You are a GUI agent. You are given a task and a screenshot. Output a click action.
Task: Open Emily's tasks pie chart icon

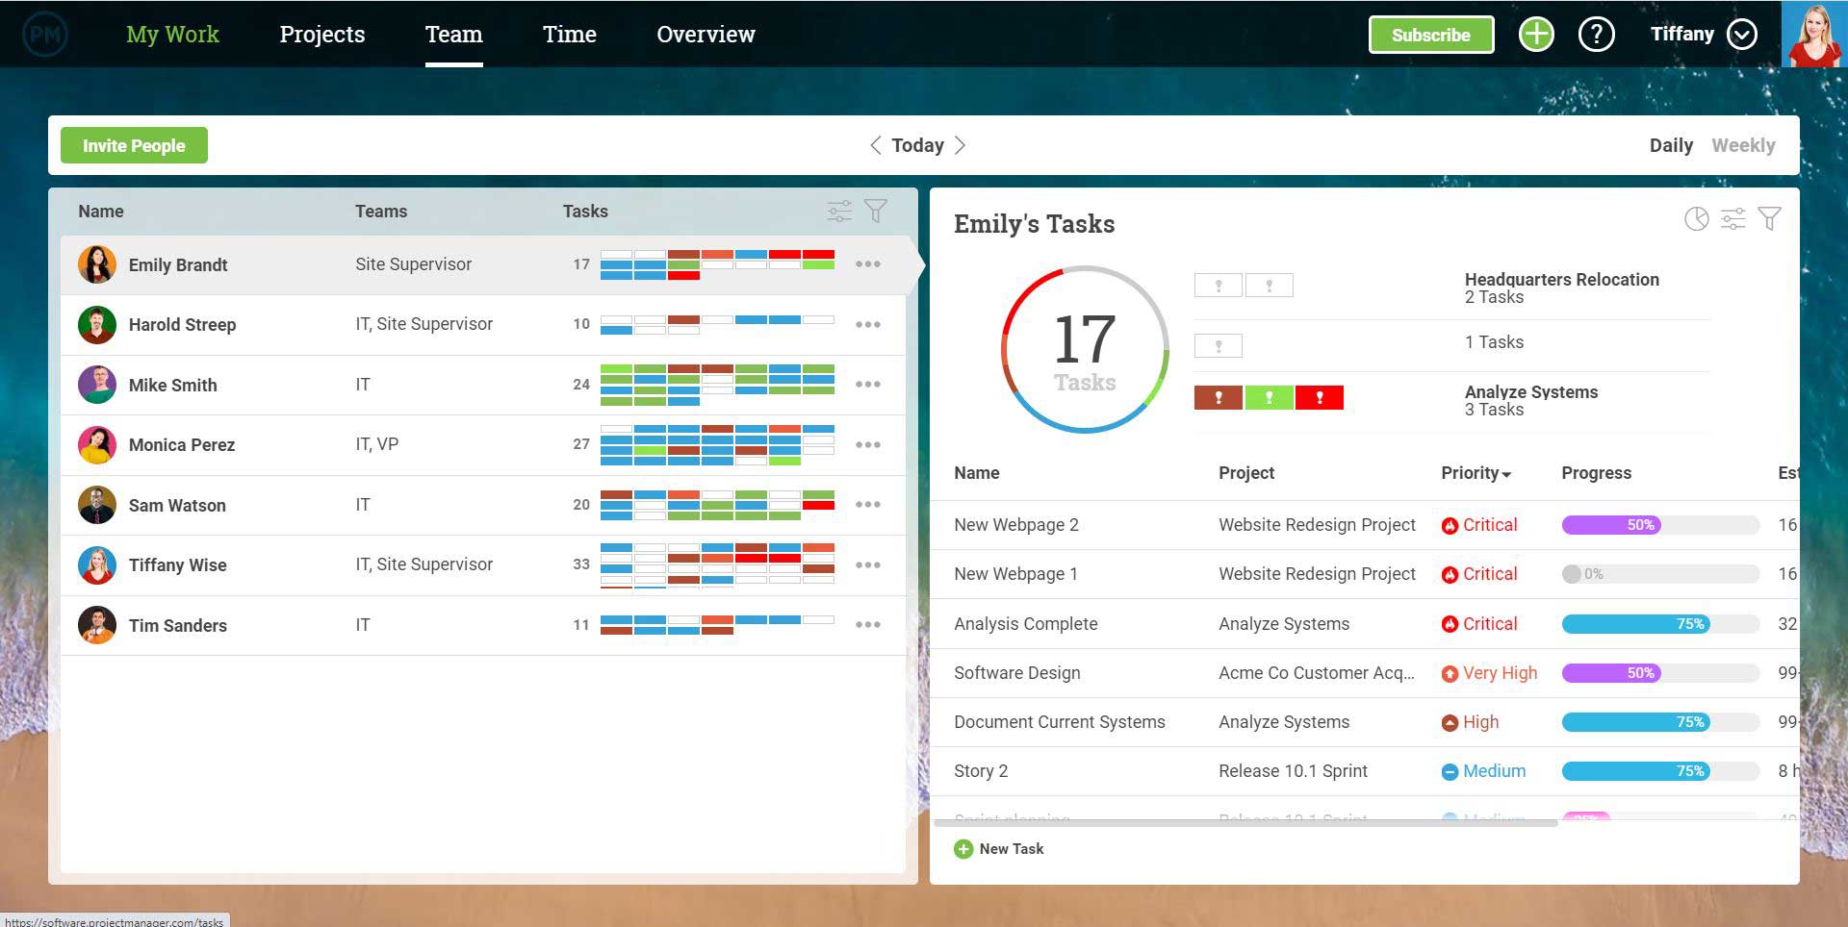tap(1697, 219)
